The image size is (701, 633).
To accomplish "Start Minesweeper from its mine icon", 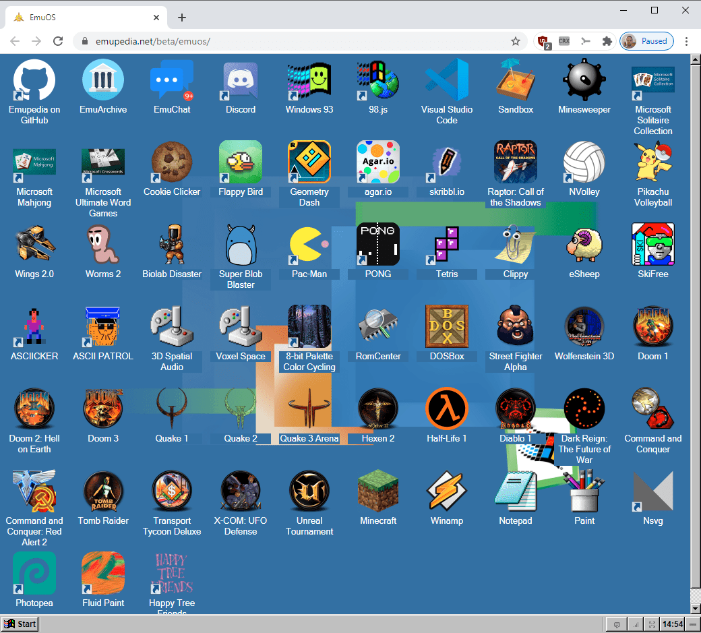I will (584, 80).
